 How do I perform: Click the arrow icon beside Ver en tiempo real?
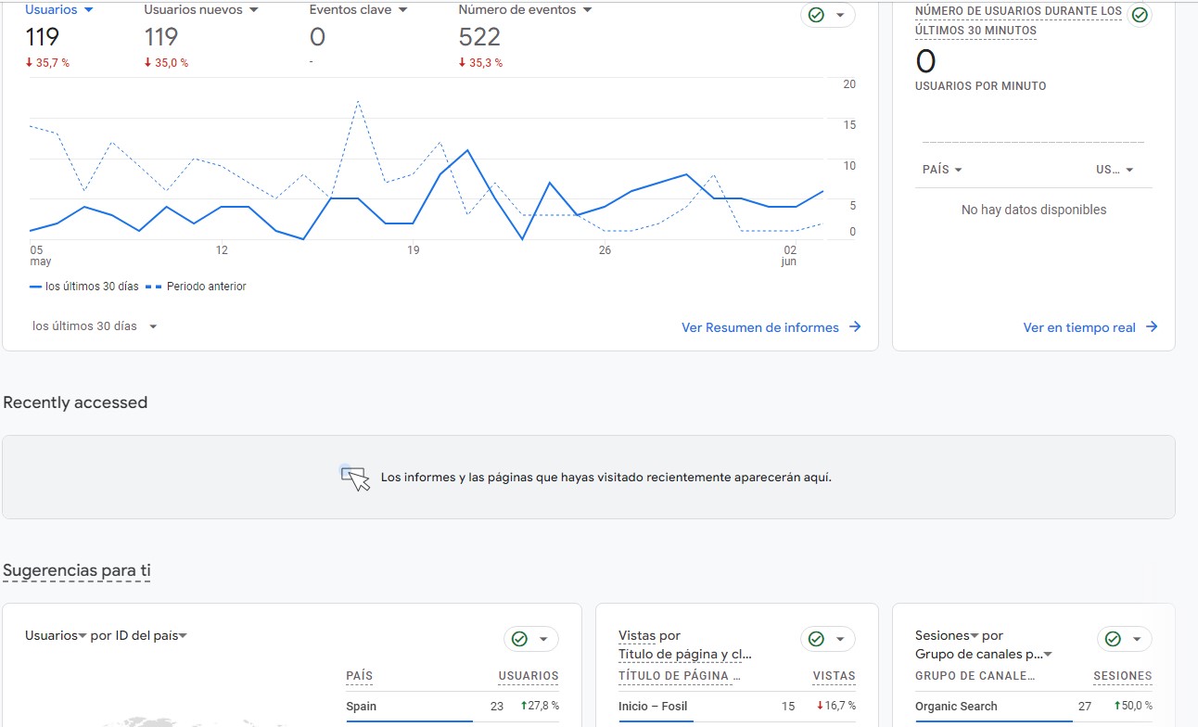point(1152,327)
